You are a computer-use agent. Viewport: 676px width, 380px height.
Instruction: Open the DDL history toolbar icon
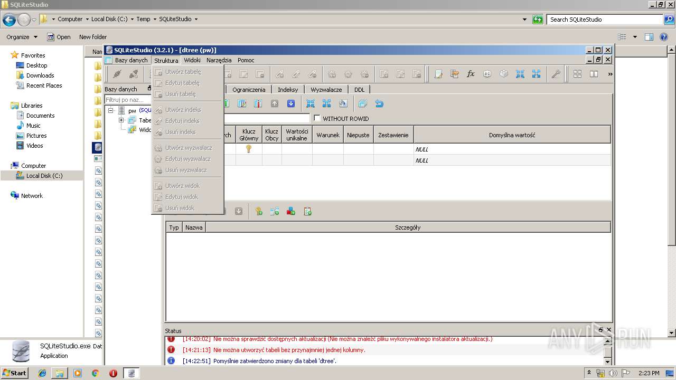[x=454, y=74]
